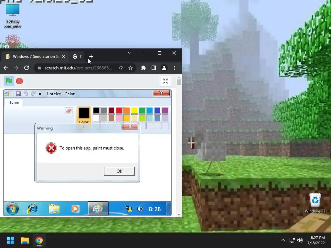This screenshot has height=248, width=331.
Task: Click the simulated network warning tray icon
Action: [129, 209]
